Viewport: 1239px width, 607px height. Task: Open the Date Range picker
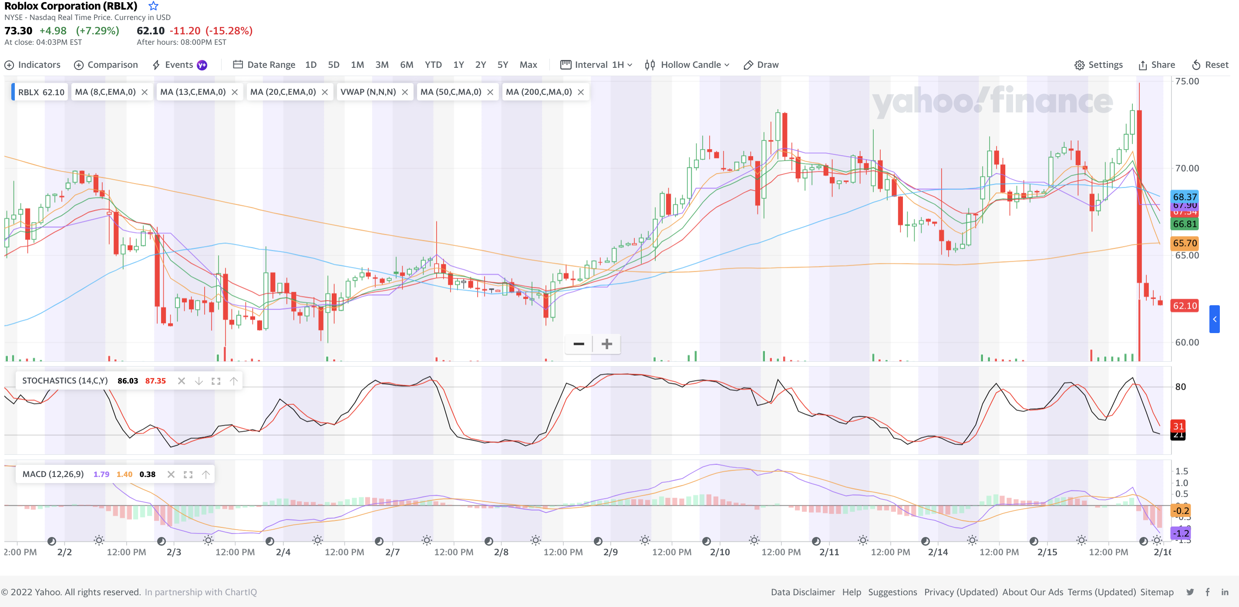tap(264, 65)
